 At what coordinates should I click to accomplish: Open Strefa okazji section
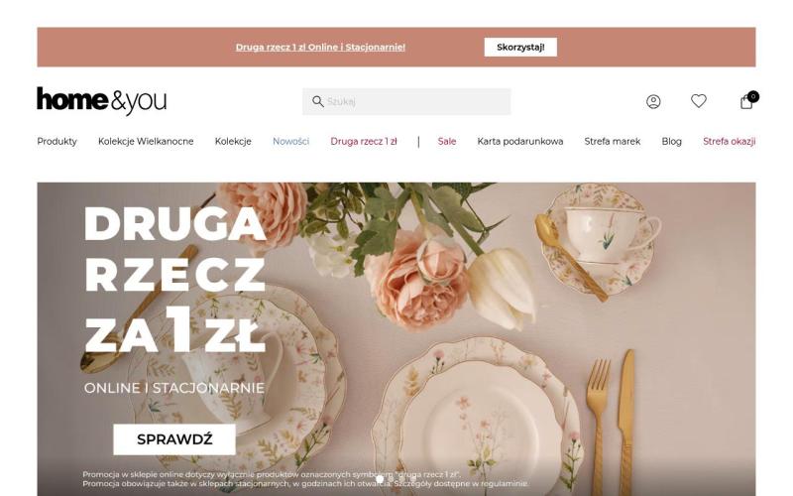[x=730, y=141]
